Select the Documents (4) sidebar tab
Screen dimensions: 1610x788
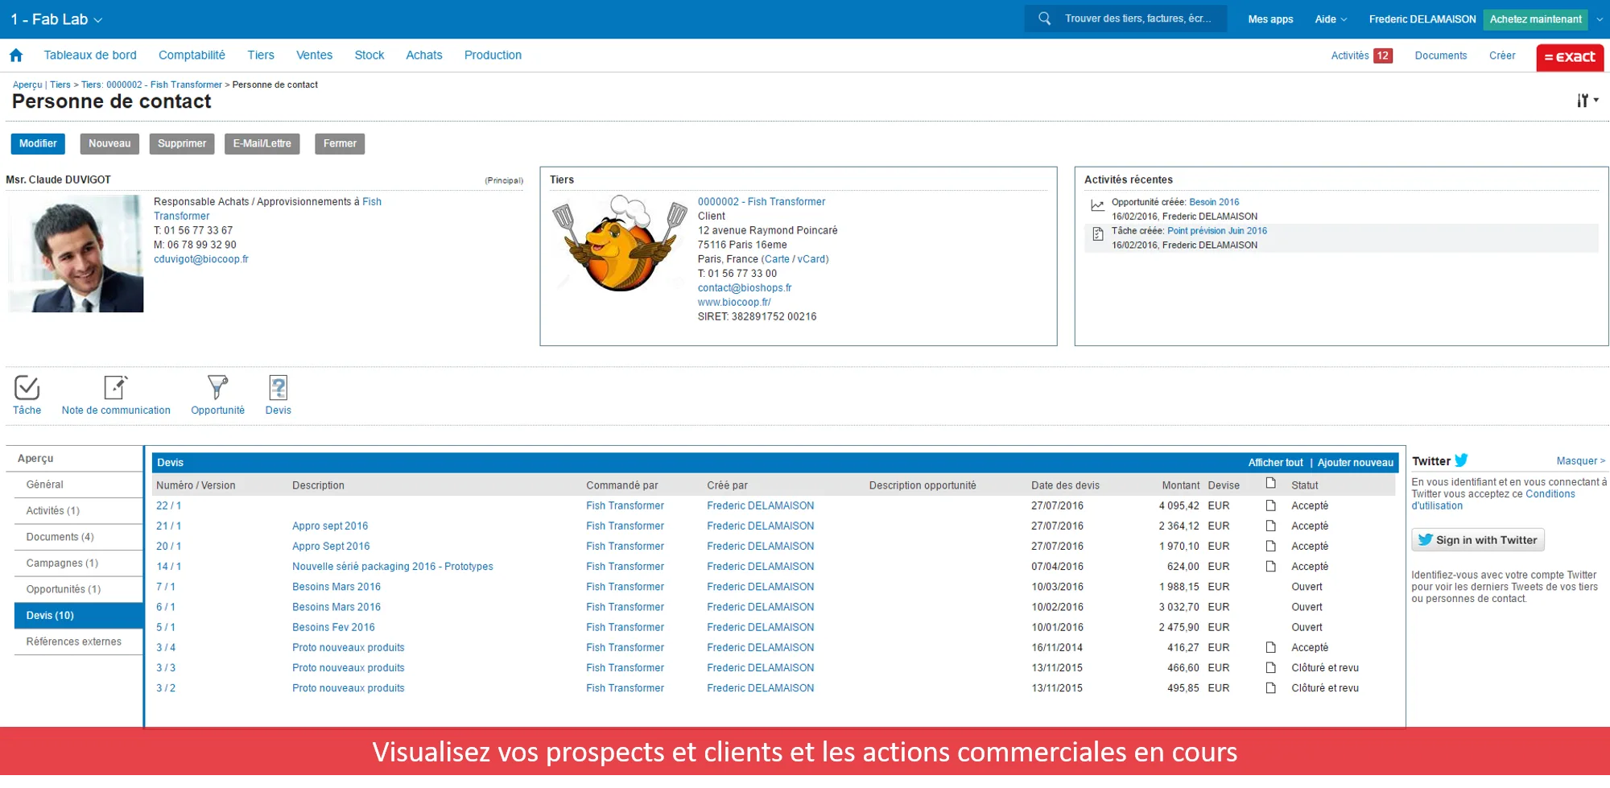coord(79,538)
